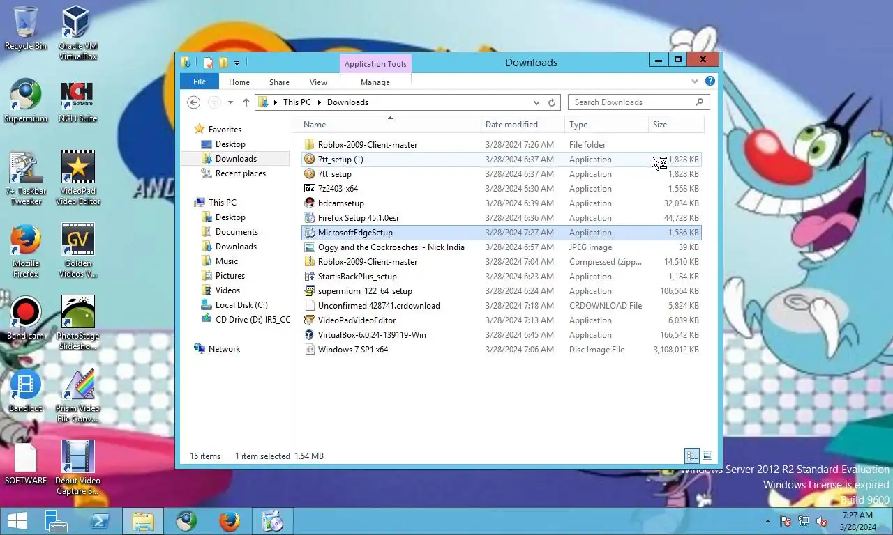Switch to Details view layout
The image size is (893, 535).
pos(692,456)
